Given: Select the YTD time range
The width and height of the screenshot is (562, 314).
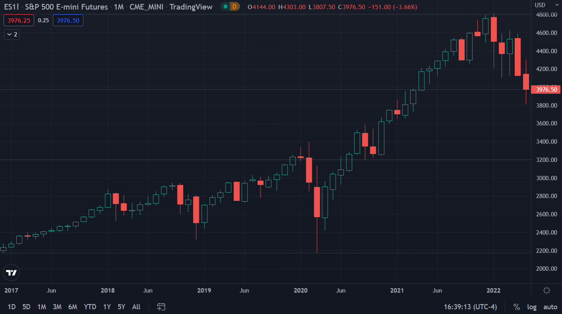Looking at the screenshot, I should tap(90, 307).
